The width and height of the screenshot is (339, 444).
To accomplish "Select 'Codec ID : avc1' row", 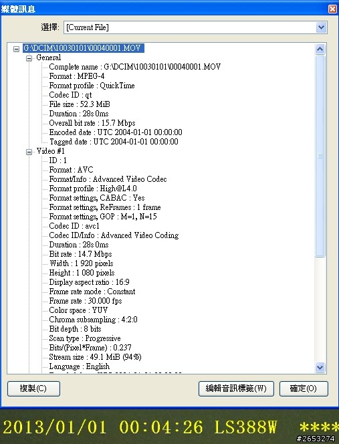I will 74,226.
